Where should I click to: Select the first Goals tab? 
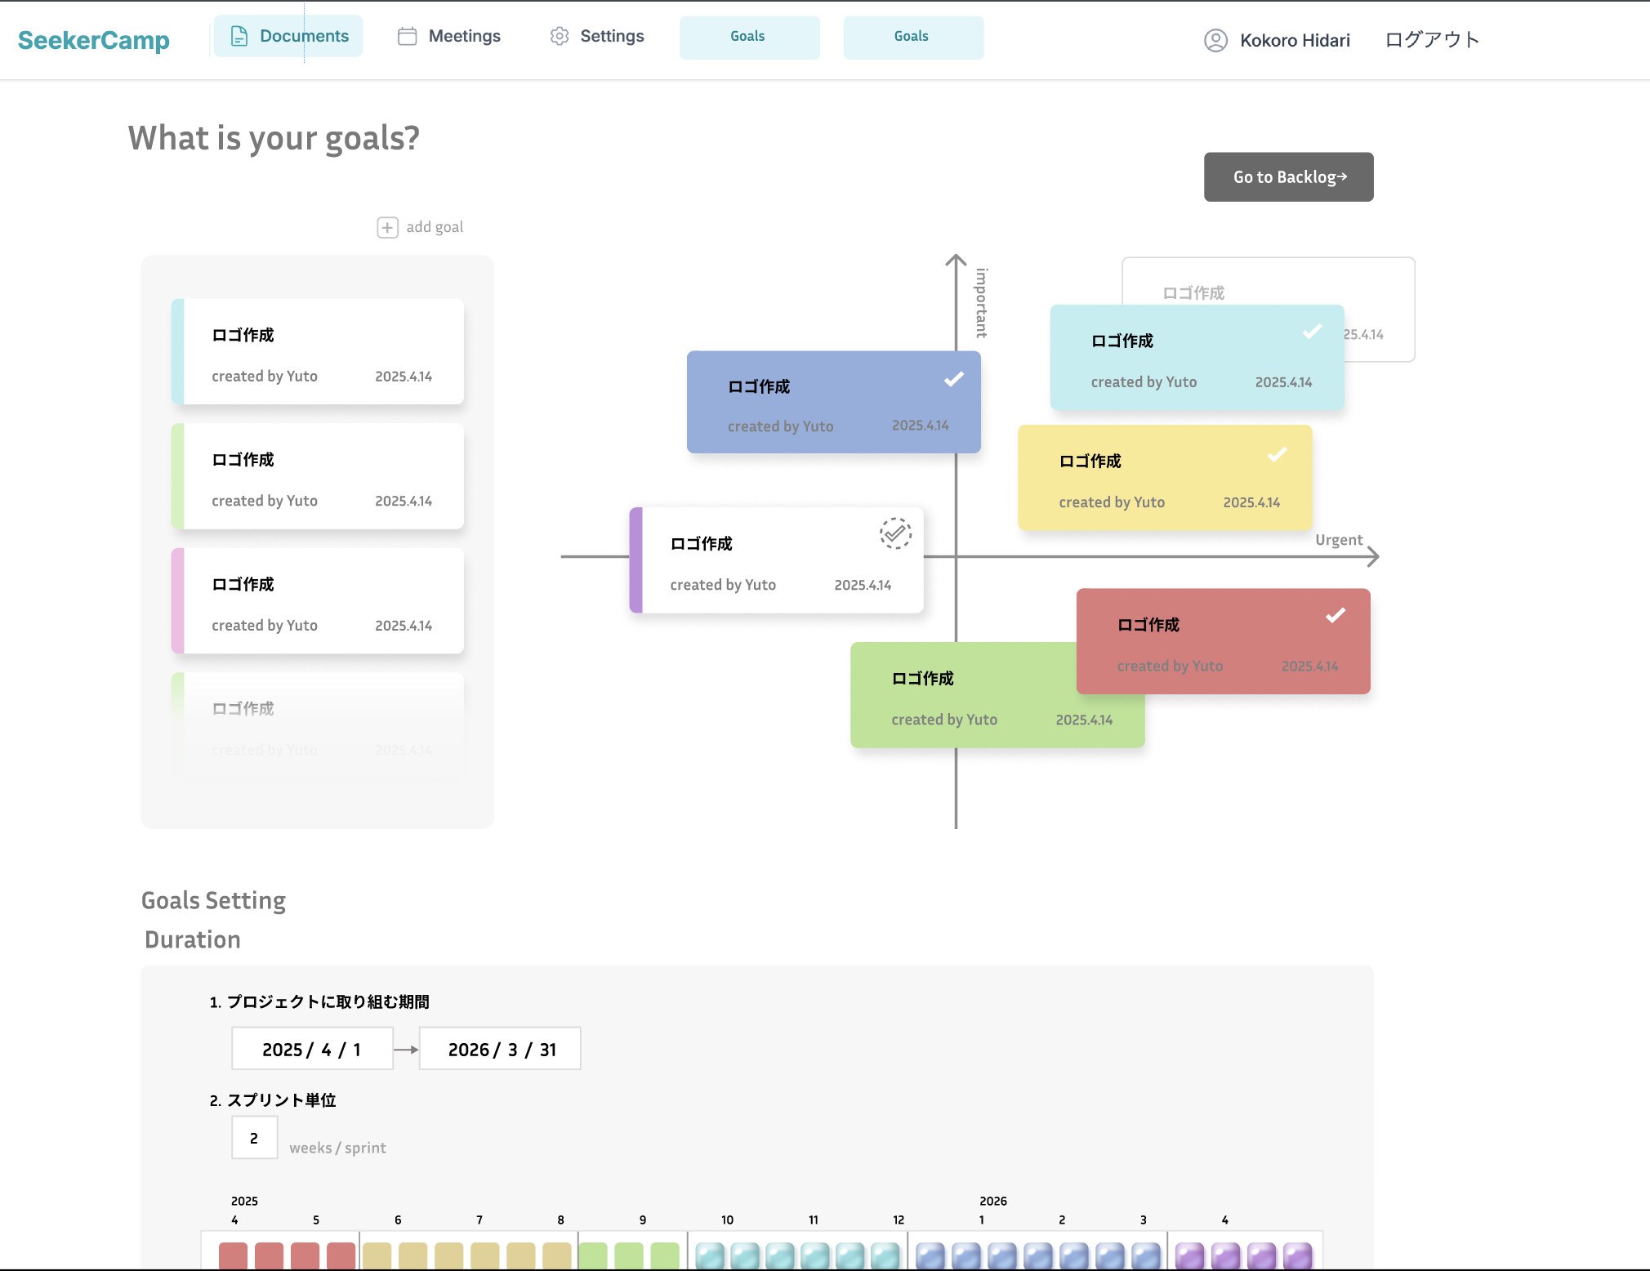[x=749, y=37]
